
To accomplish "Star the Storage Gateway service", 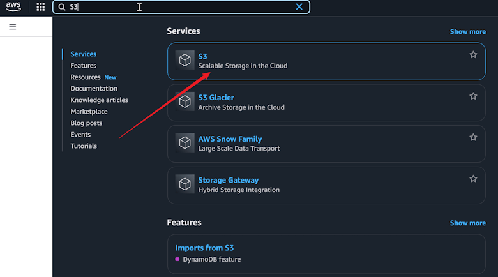I will (473, 179).
